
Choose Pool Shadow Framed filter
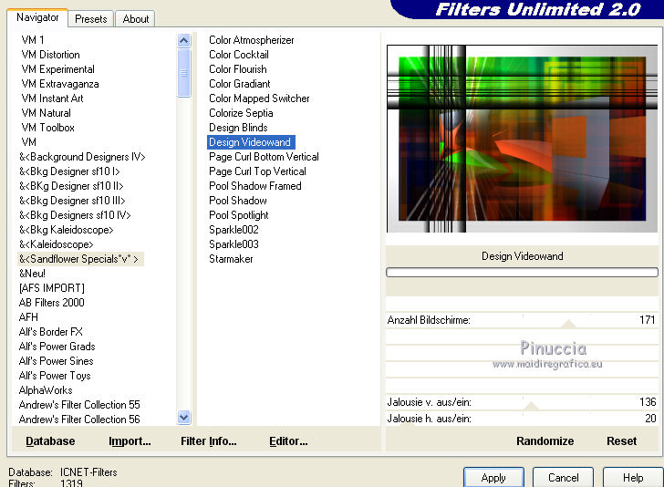pos(255,186)
